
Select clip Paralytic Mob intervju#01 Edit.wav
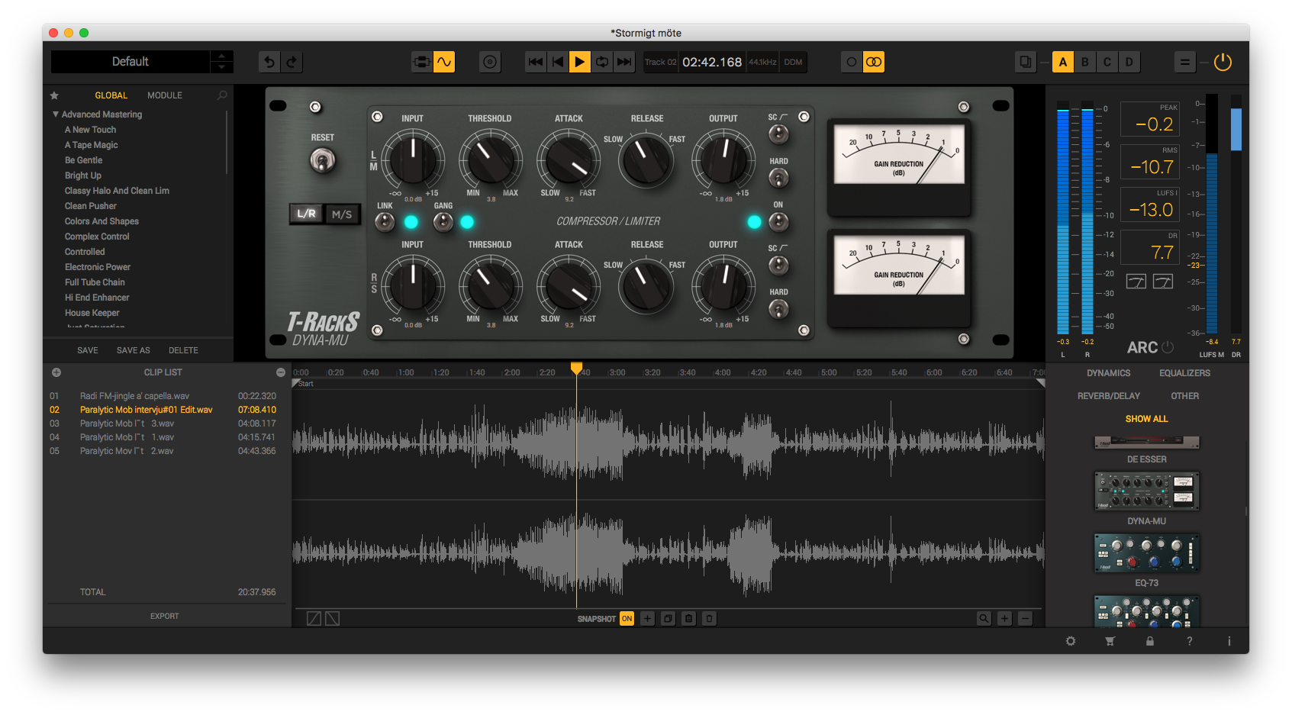click(x=163, y=410)
